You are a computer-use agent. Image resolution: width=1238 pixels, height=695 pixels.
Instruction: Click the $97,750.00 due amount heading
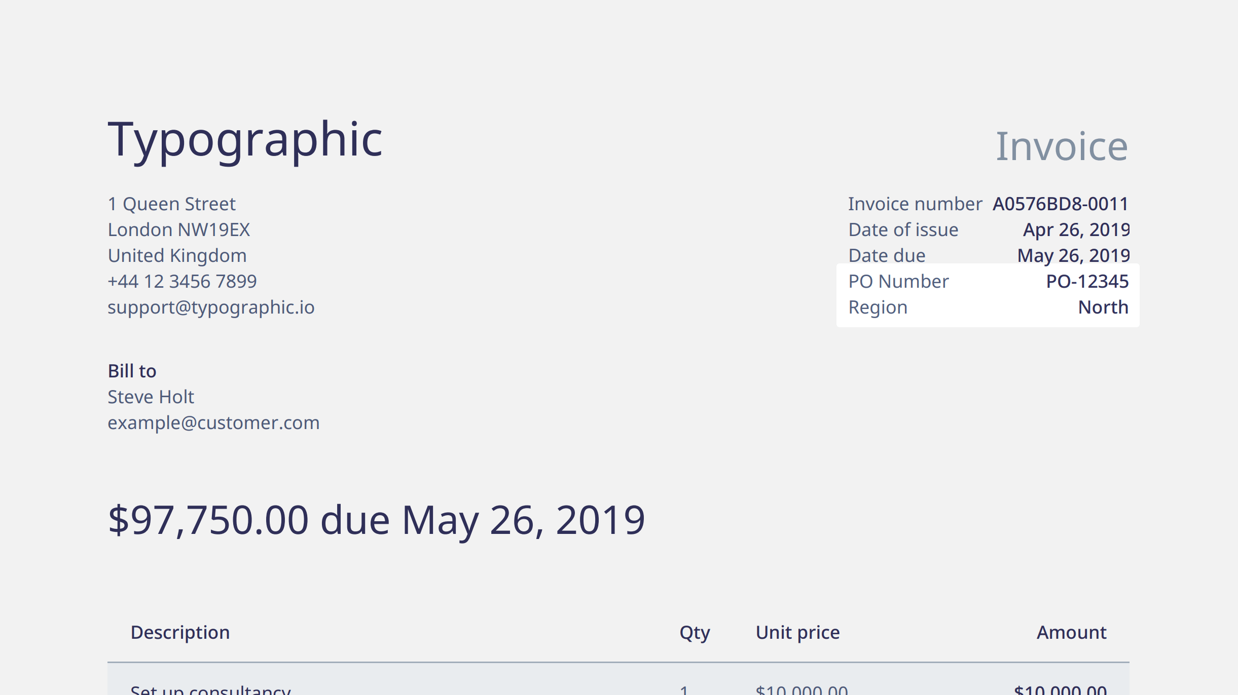point(376,520)
